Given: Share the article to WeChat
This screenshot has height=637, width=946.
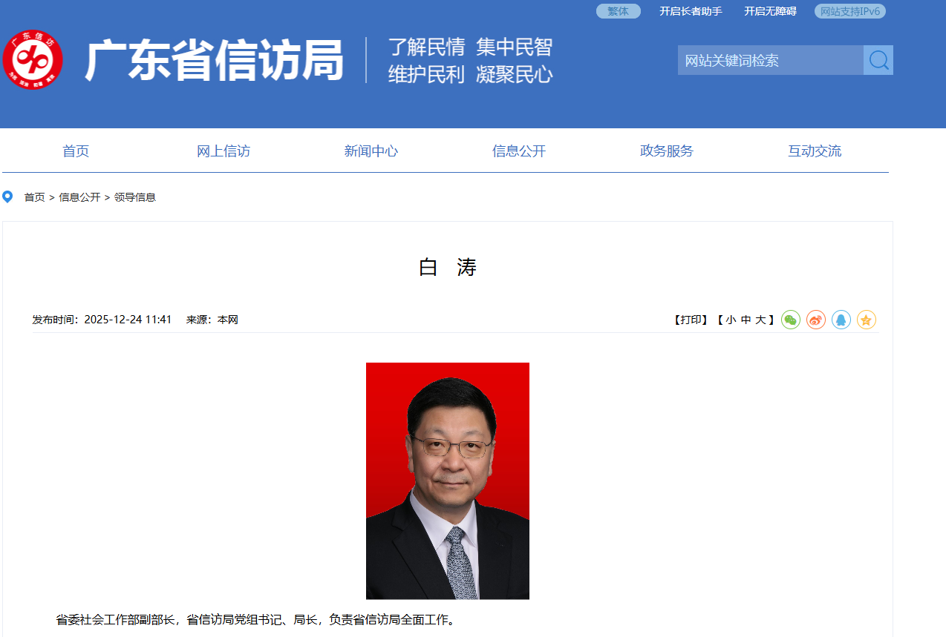Looking at the screenshot, I should pos(791,320).
